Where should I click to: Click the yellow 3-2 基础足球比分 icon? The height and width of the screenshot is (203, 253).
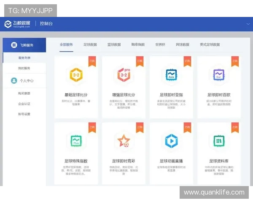(76, 75)
